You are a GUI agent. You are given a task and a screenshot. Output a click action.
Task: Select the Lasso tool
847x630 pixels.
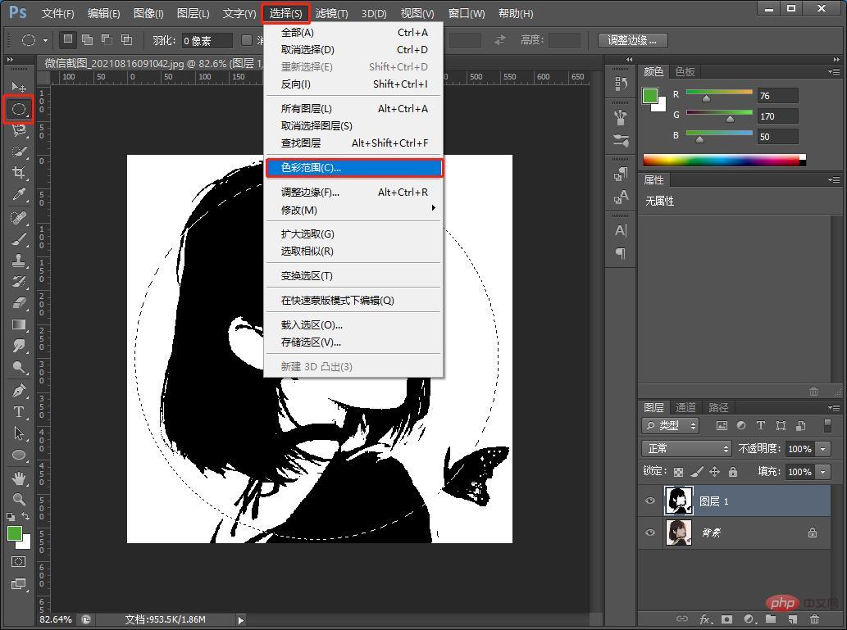click(18, 130)
